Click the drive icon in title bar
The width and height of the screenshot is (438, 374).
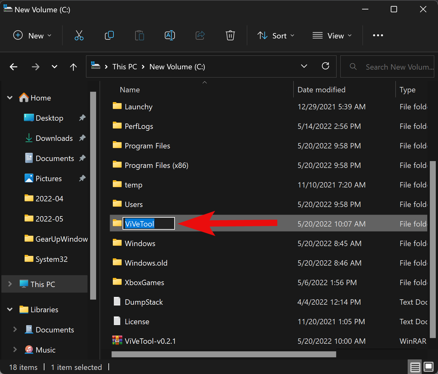point(8,8)
